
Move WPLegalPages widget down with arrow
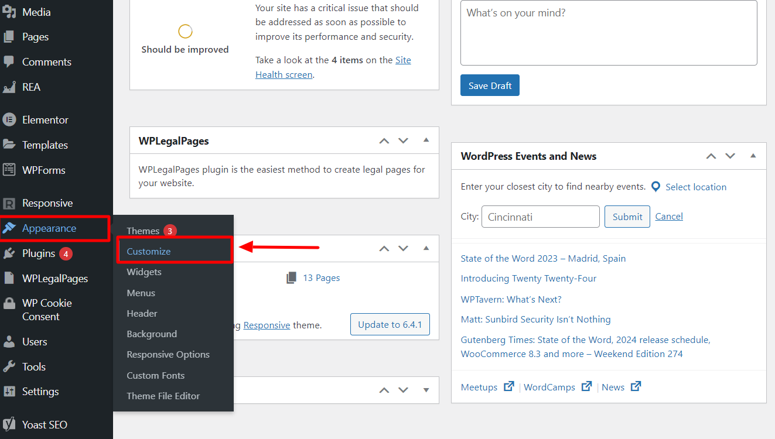point(403,140)
